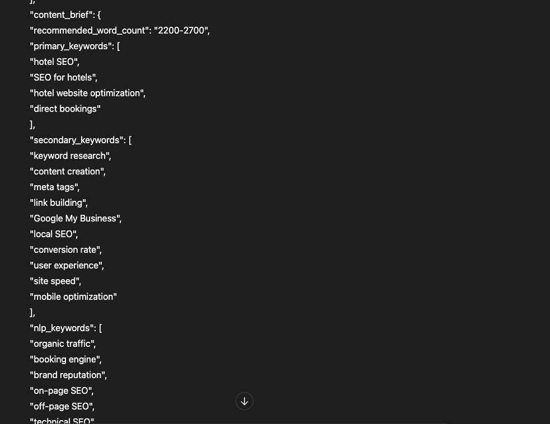Image resolution: width=550 pixels, height=424 pixels.
Task: Click the "Google My Business" line
Action: [x=76, y=219]
